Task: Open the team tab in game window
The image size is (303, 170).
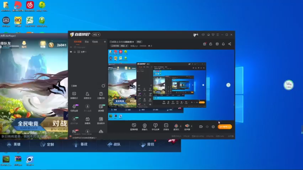Action: (114, 144)
